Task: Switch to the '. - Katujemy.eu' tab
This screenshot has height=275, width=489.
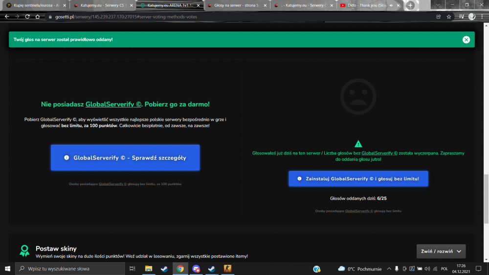Action: [303, 5]
